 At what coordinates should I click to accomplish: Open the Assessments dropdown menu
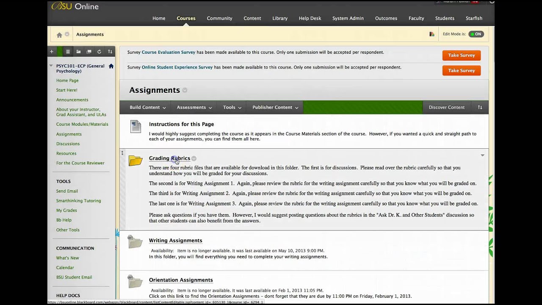(x=194, y=108)
